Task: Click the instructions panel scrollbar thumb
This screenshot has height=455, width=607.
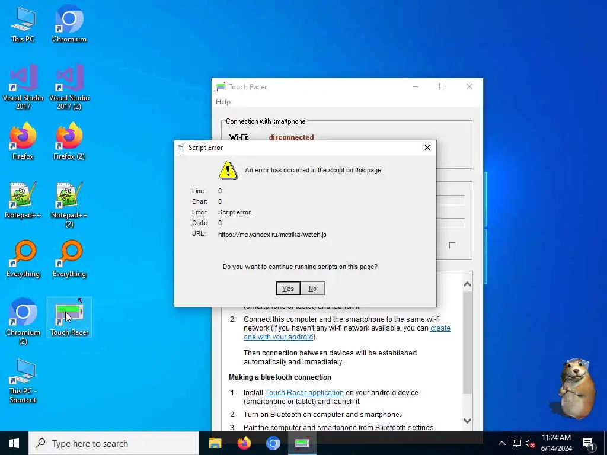Action: click(467, 342)
